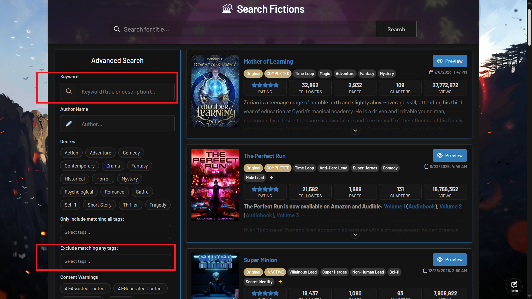532x299 pixels.
Task: Click the Villainous Lead tag
Action: (x=303, y=272)
